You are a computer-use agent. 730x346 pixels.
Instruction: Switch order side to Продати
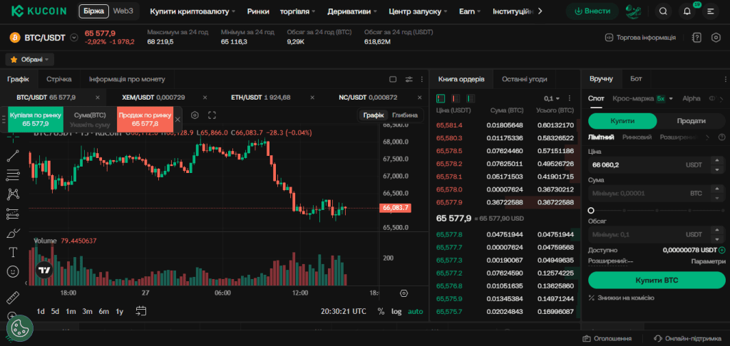click(691, 121)
